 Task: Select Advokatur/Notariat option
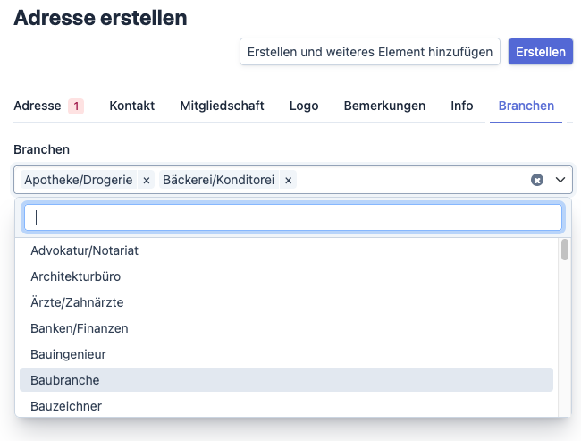[84, 250]
